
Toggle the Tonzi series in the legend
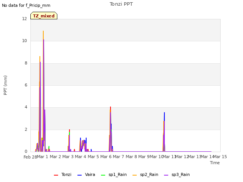coord(63,174)
